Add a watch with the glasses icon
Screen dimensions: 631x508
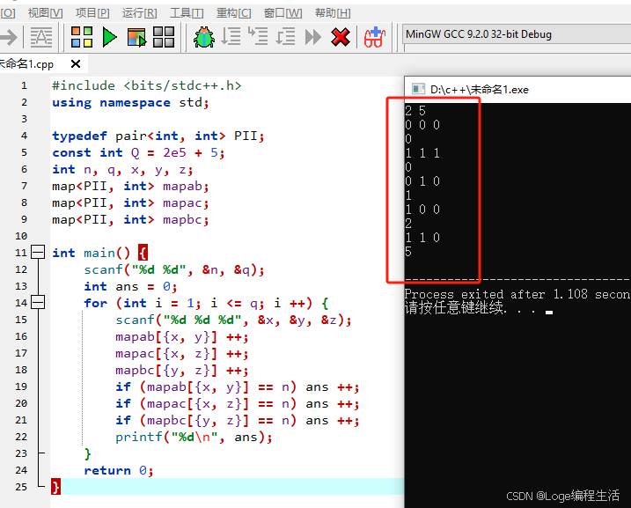pos(375,37)
